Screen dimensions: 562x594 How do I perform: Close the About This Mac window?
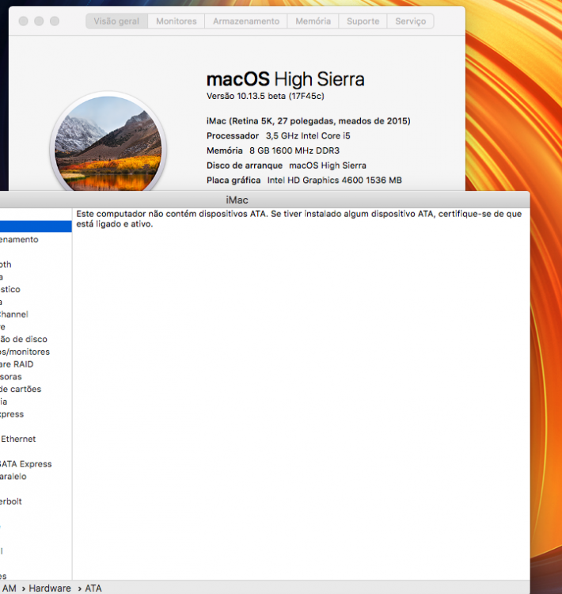[x=24, y=21]
